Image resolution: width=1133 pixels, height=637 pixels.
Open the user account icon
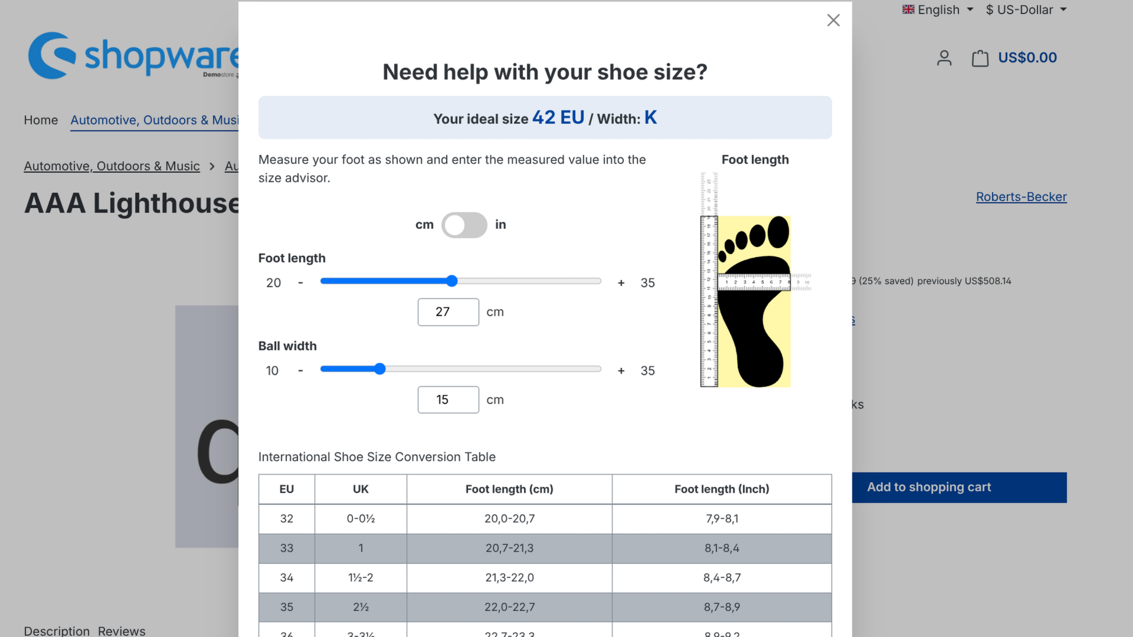[944, 58]
